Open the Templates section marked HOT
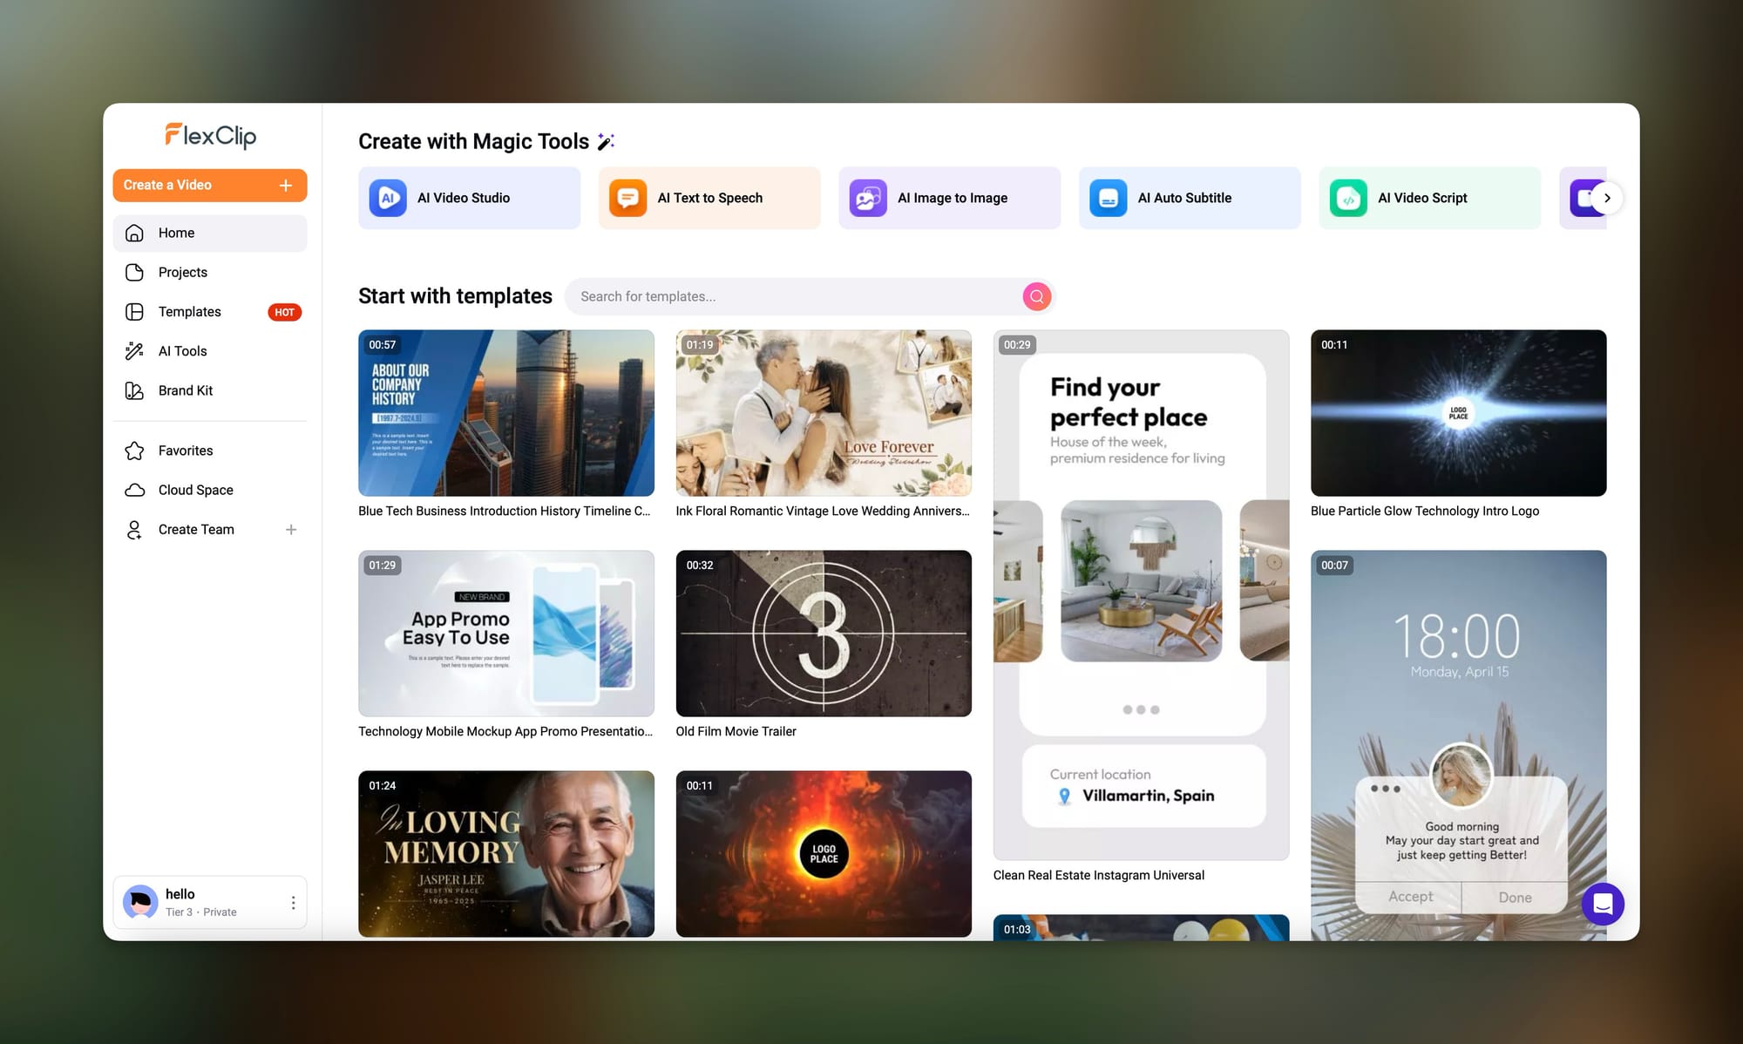The width and height of the screenshot is (1743, 1044). 190,312
